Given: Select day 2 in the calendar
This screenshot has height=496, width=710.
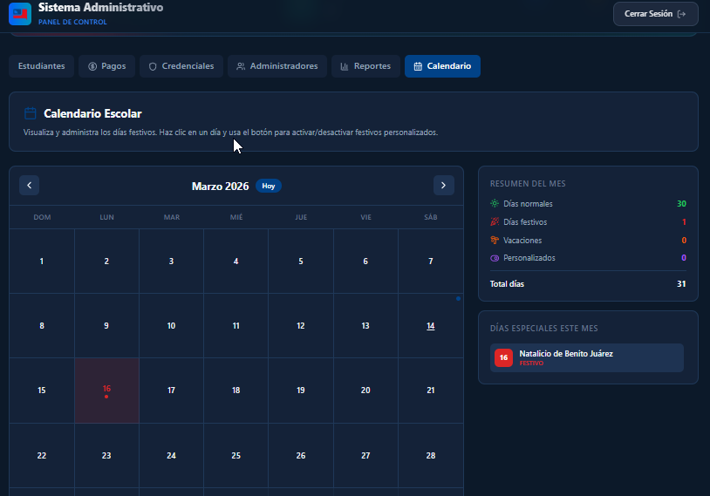Looking at the screenshot, I should click(x=107, y=262).
